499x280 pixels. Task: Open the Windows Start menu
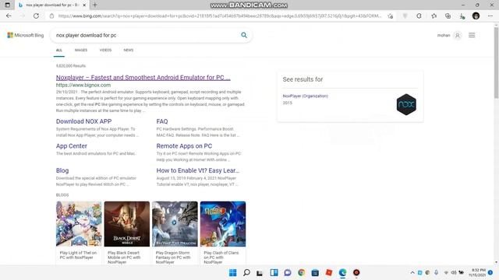coord(233,273)
